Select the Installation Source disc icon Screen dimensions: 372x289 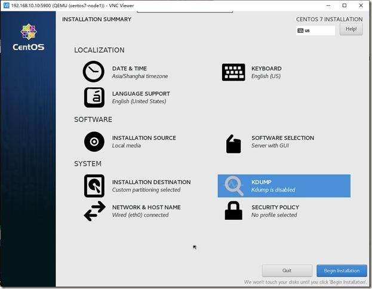tap(94, 142)
